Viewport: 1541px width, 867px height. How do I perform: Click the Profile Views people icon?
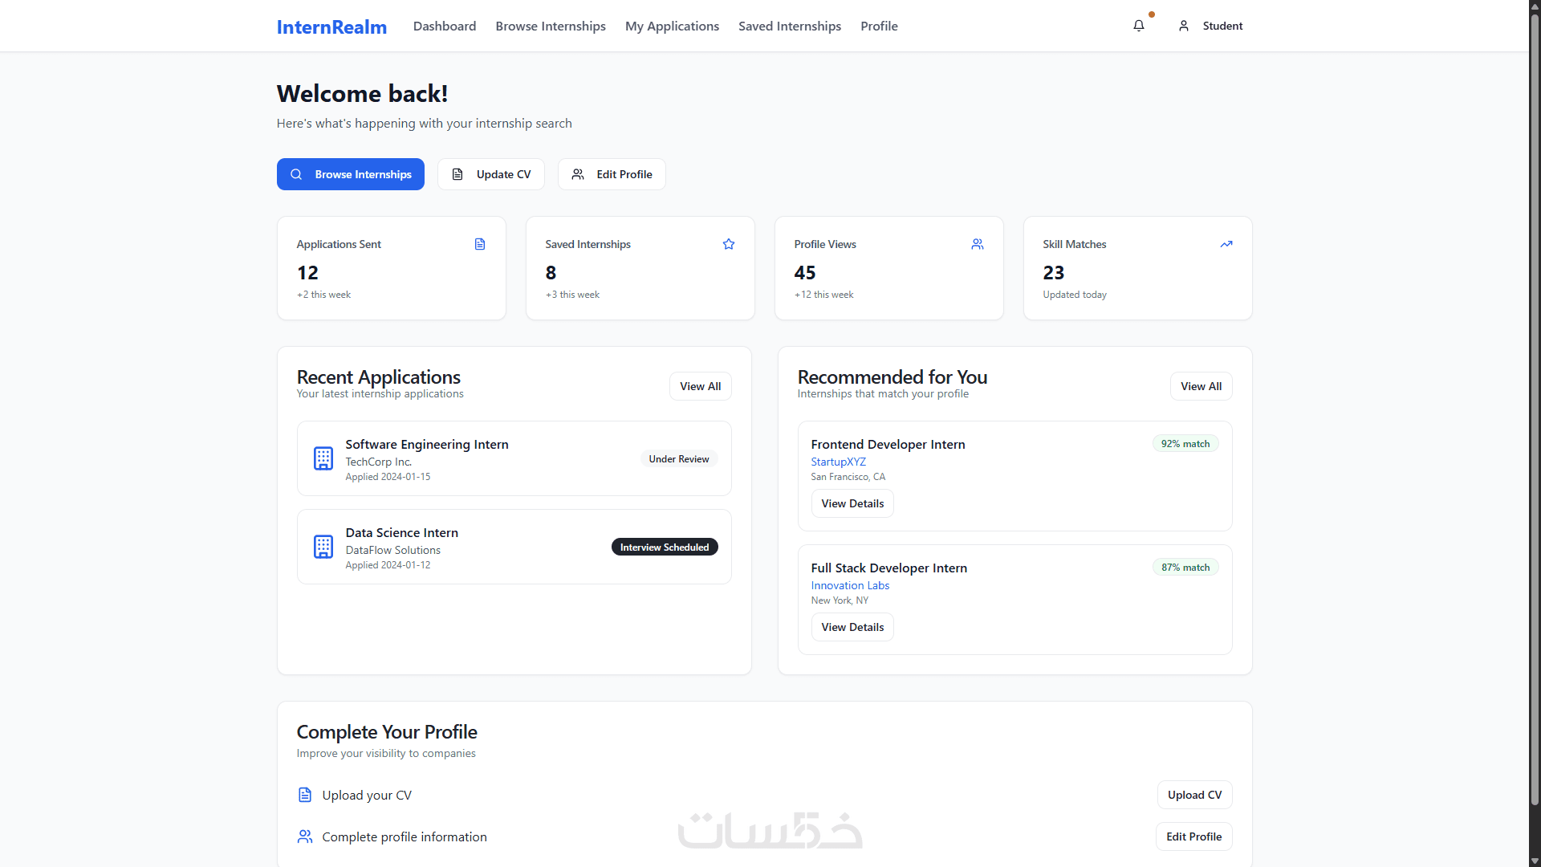977,244
